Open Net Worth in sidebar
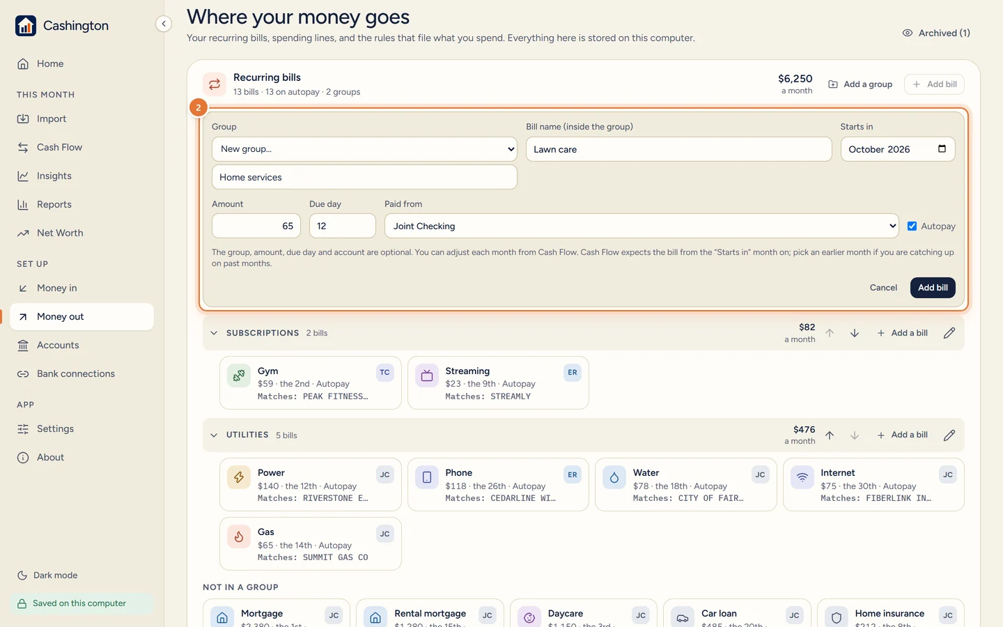 tap(81, 233)
